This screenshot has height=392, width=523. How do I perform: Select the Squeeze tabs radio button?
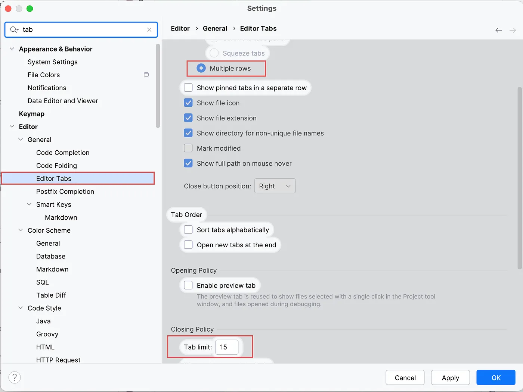click(x=214, y=53)
